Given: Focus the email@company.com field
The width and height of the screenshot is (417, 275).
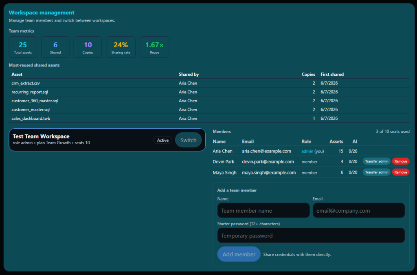Looking at the screenshot, I should click(x=359, y=210).
